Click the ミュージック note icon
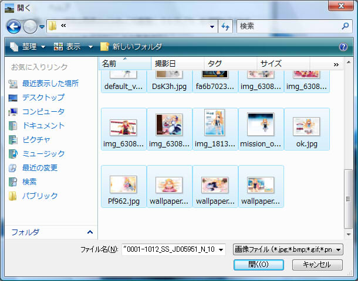The image size is (358, 281). [x=13, y=154]
